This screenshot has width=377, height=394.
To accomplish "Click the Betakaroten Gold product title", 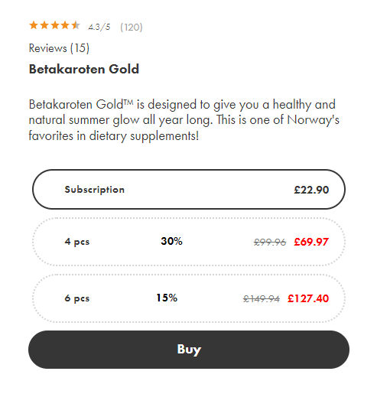I will 84,69.
